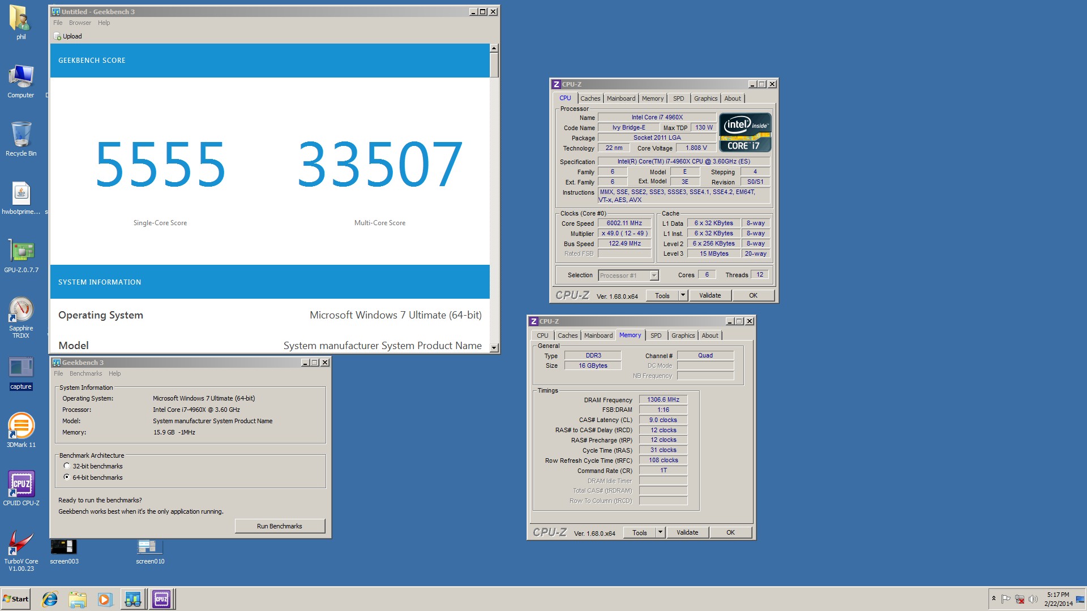Viewport: 1087px width, 611px height.
Task: Click the Intel Core i7 logo in CPU-Z
Action: [745, 133]
